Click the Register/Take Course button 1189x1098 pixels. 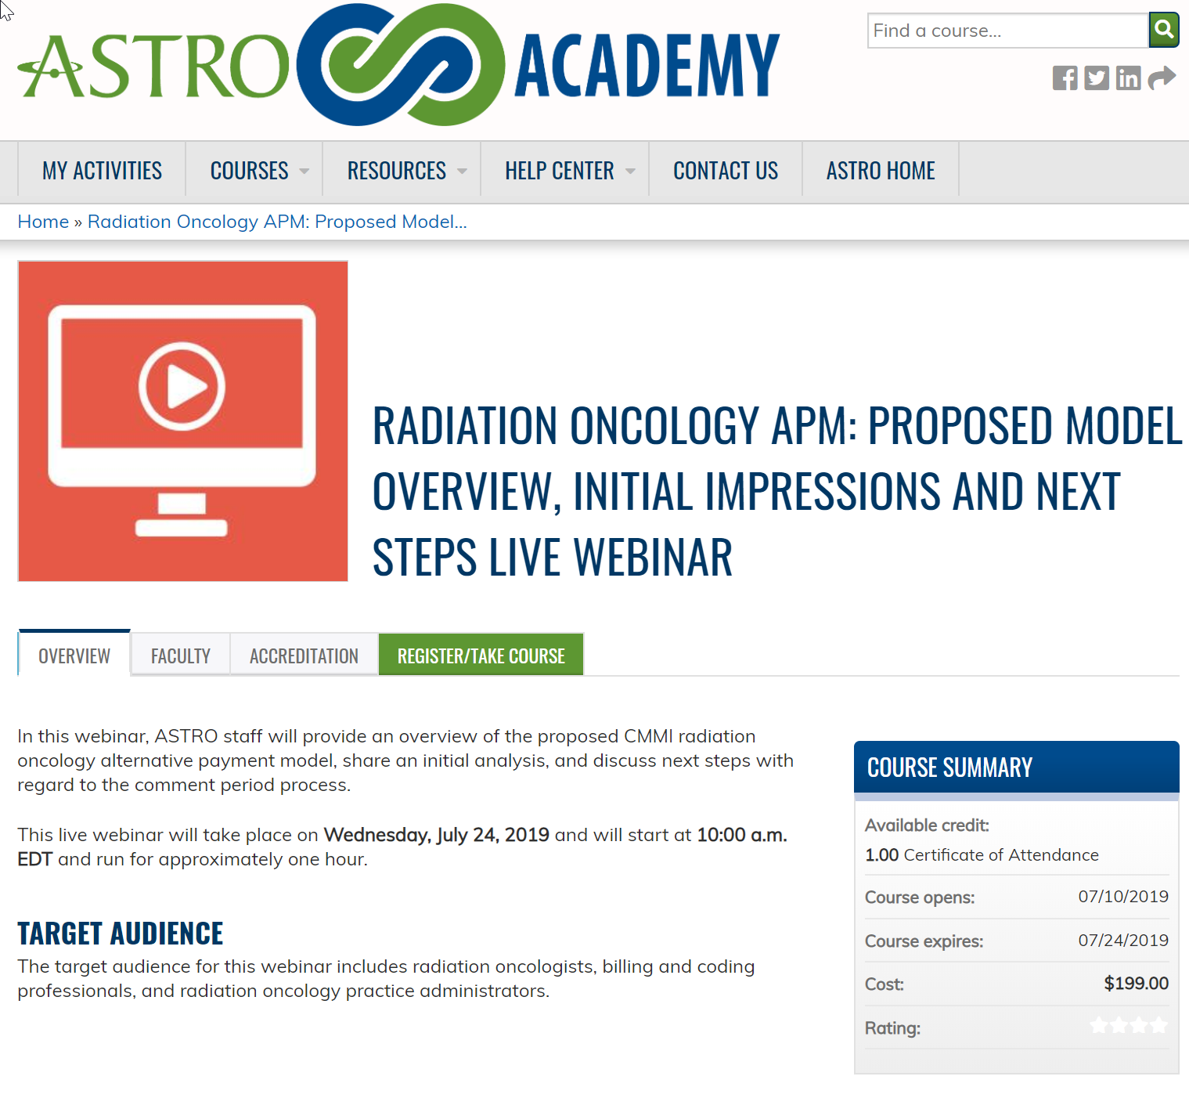click(x=481, y=655)
